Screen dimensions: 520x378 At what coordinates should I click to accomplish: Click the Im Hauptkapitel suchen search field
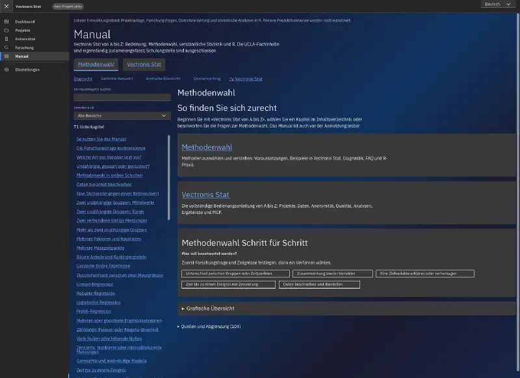122,97
